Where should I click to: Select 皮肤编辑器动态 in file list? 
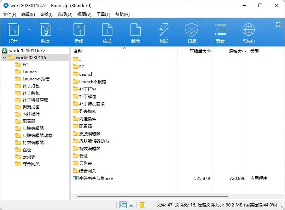pyautogui.click(x=91, y=141)
